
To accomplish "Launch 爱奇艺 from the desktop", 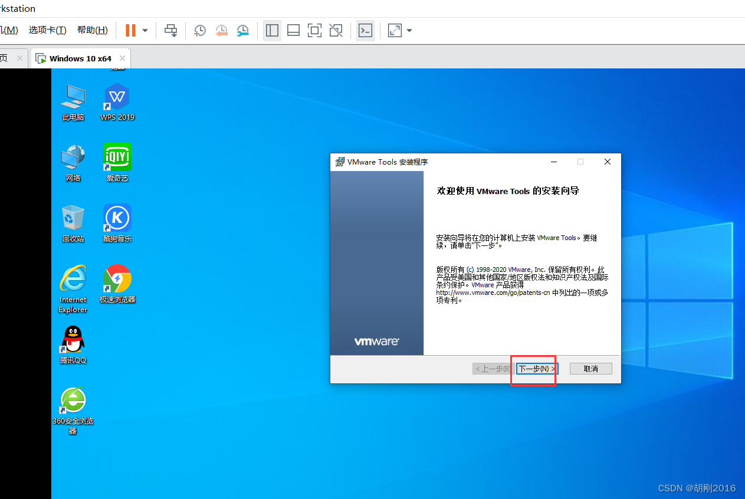I will point(117,158).
